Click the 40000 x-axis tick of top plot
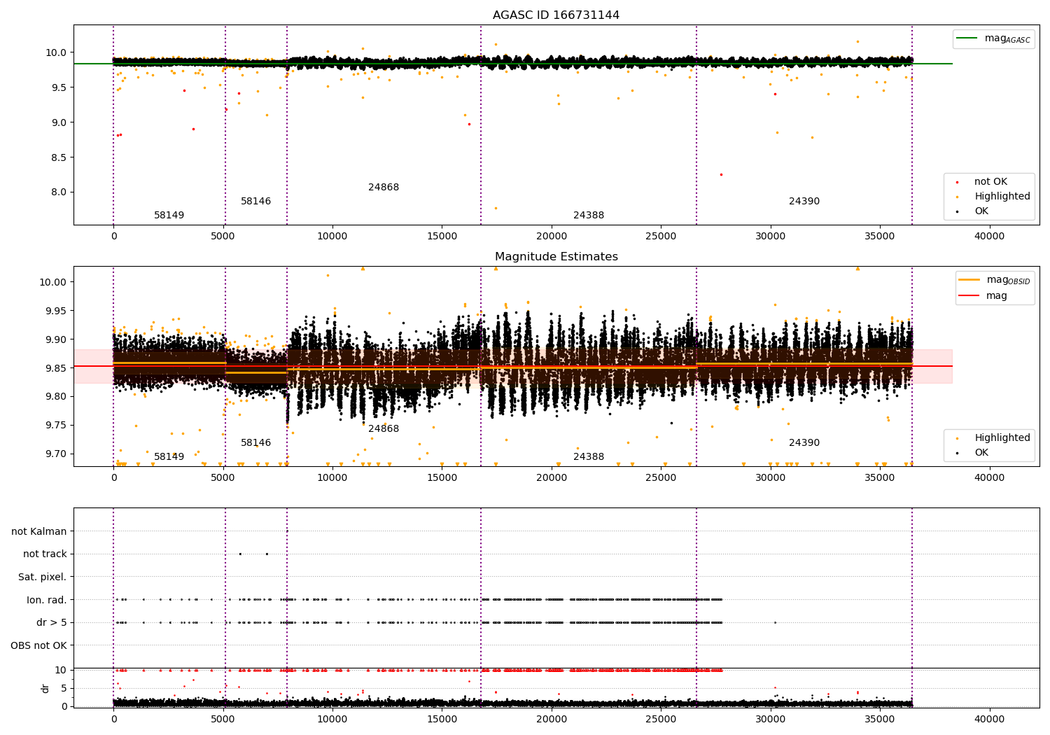Screen dimensions: 1050x735 pyautogui.click(x=989, y=237)
